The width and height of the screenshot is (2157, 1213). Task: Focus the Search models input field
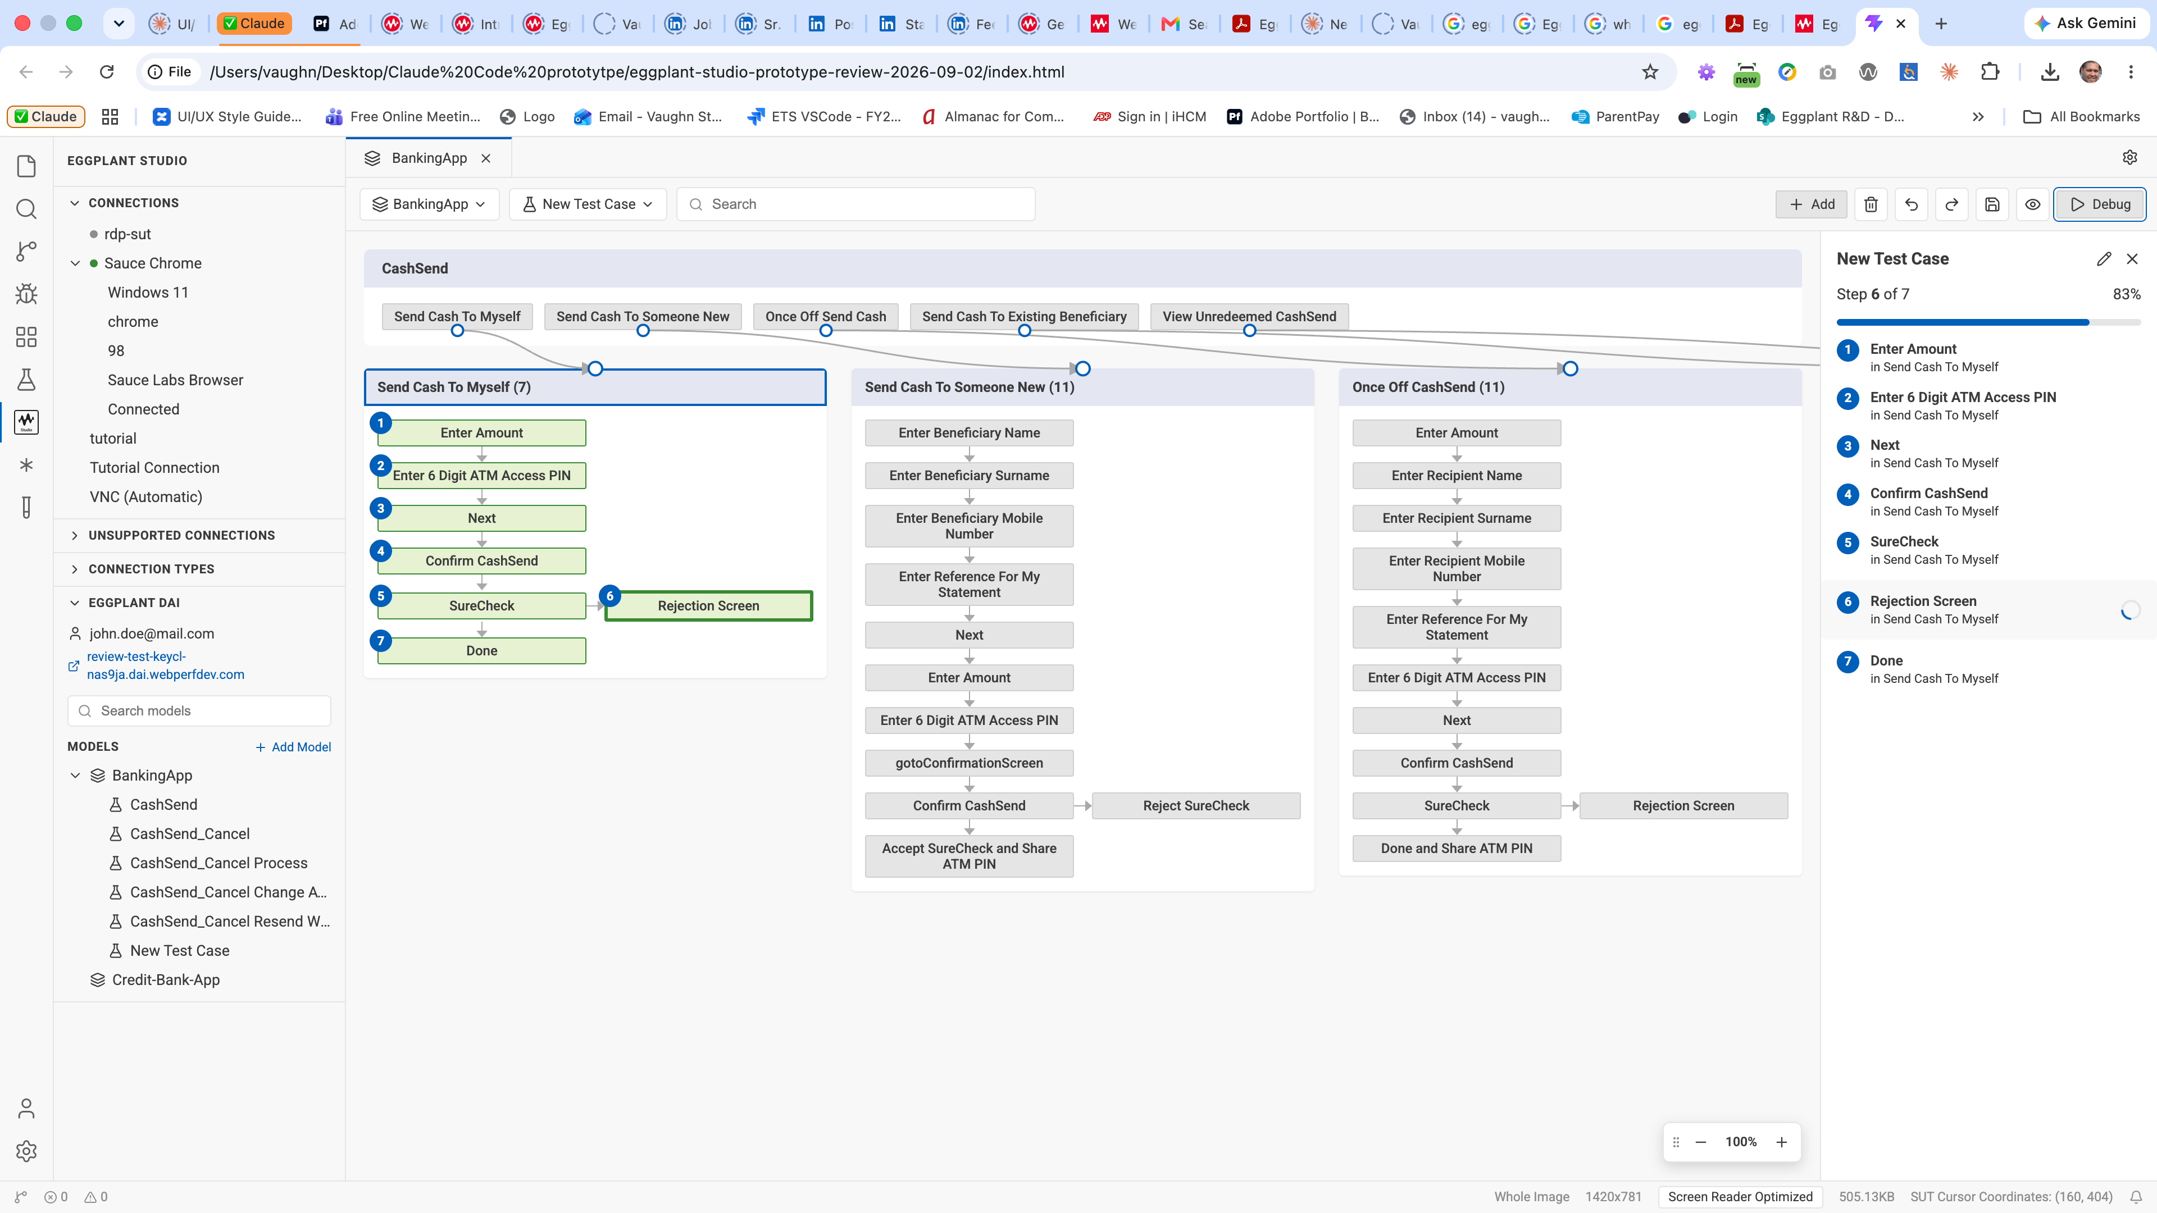199,711
